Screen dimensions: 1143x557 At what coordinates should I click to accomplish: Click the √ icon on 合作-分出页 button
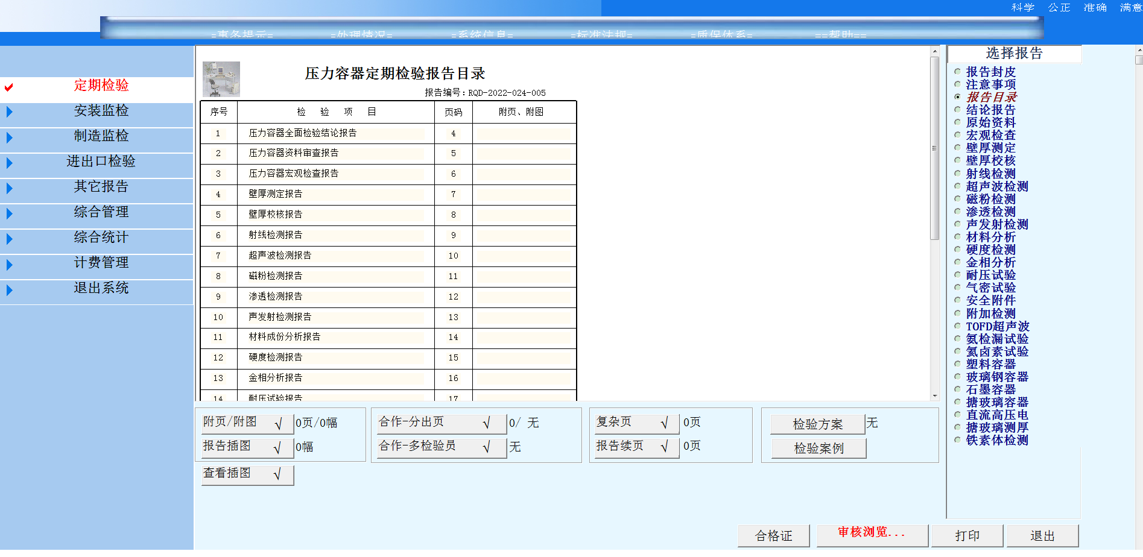click(x=486, y=423)
